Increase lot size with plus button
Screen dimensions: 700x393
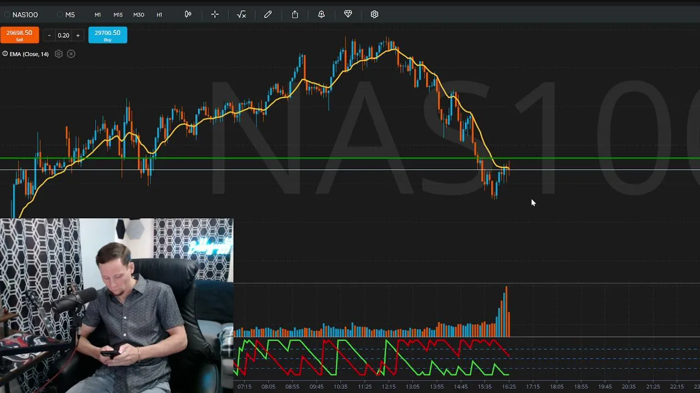(78, 35)
